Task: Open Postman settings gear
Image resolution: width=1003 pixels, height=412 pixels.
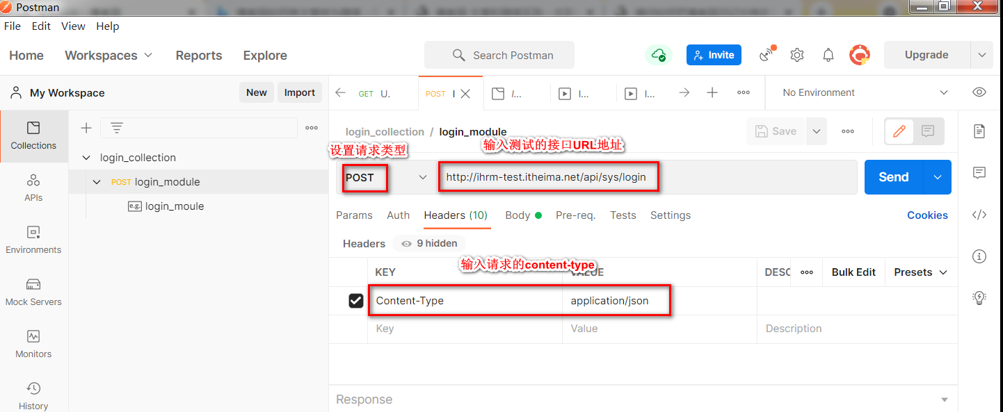Action: point(797,55)
